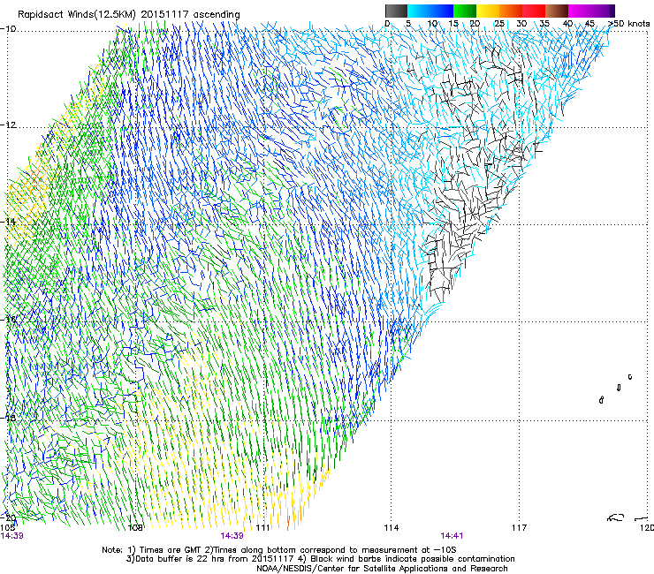Click the NOAA/NESDIS credit line
The height and width of the screenshot is (574, 654).
382,568
